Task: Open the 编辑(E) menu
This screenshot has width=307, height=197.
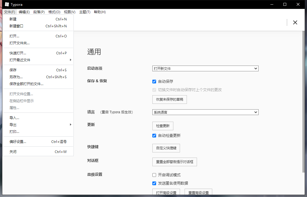Action: (24, 12)
